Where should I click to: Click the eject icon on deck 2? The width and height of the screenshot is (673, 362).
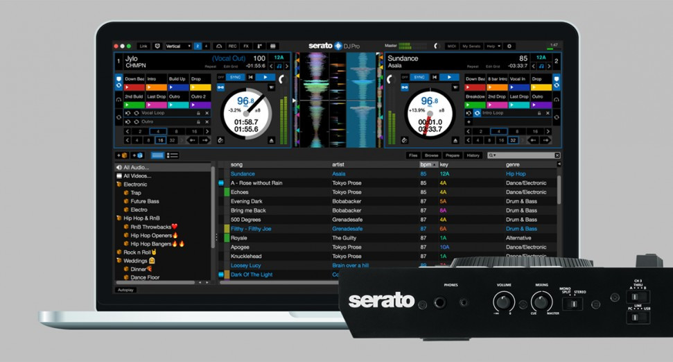(x=455, y=140)
